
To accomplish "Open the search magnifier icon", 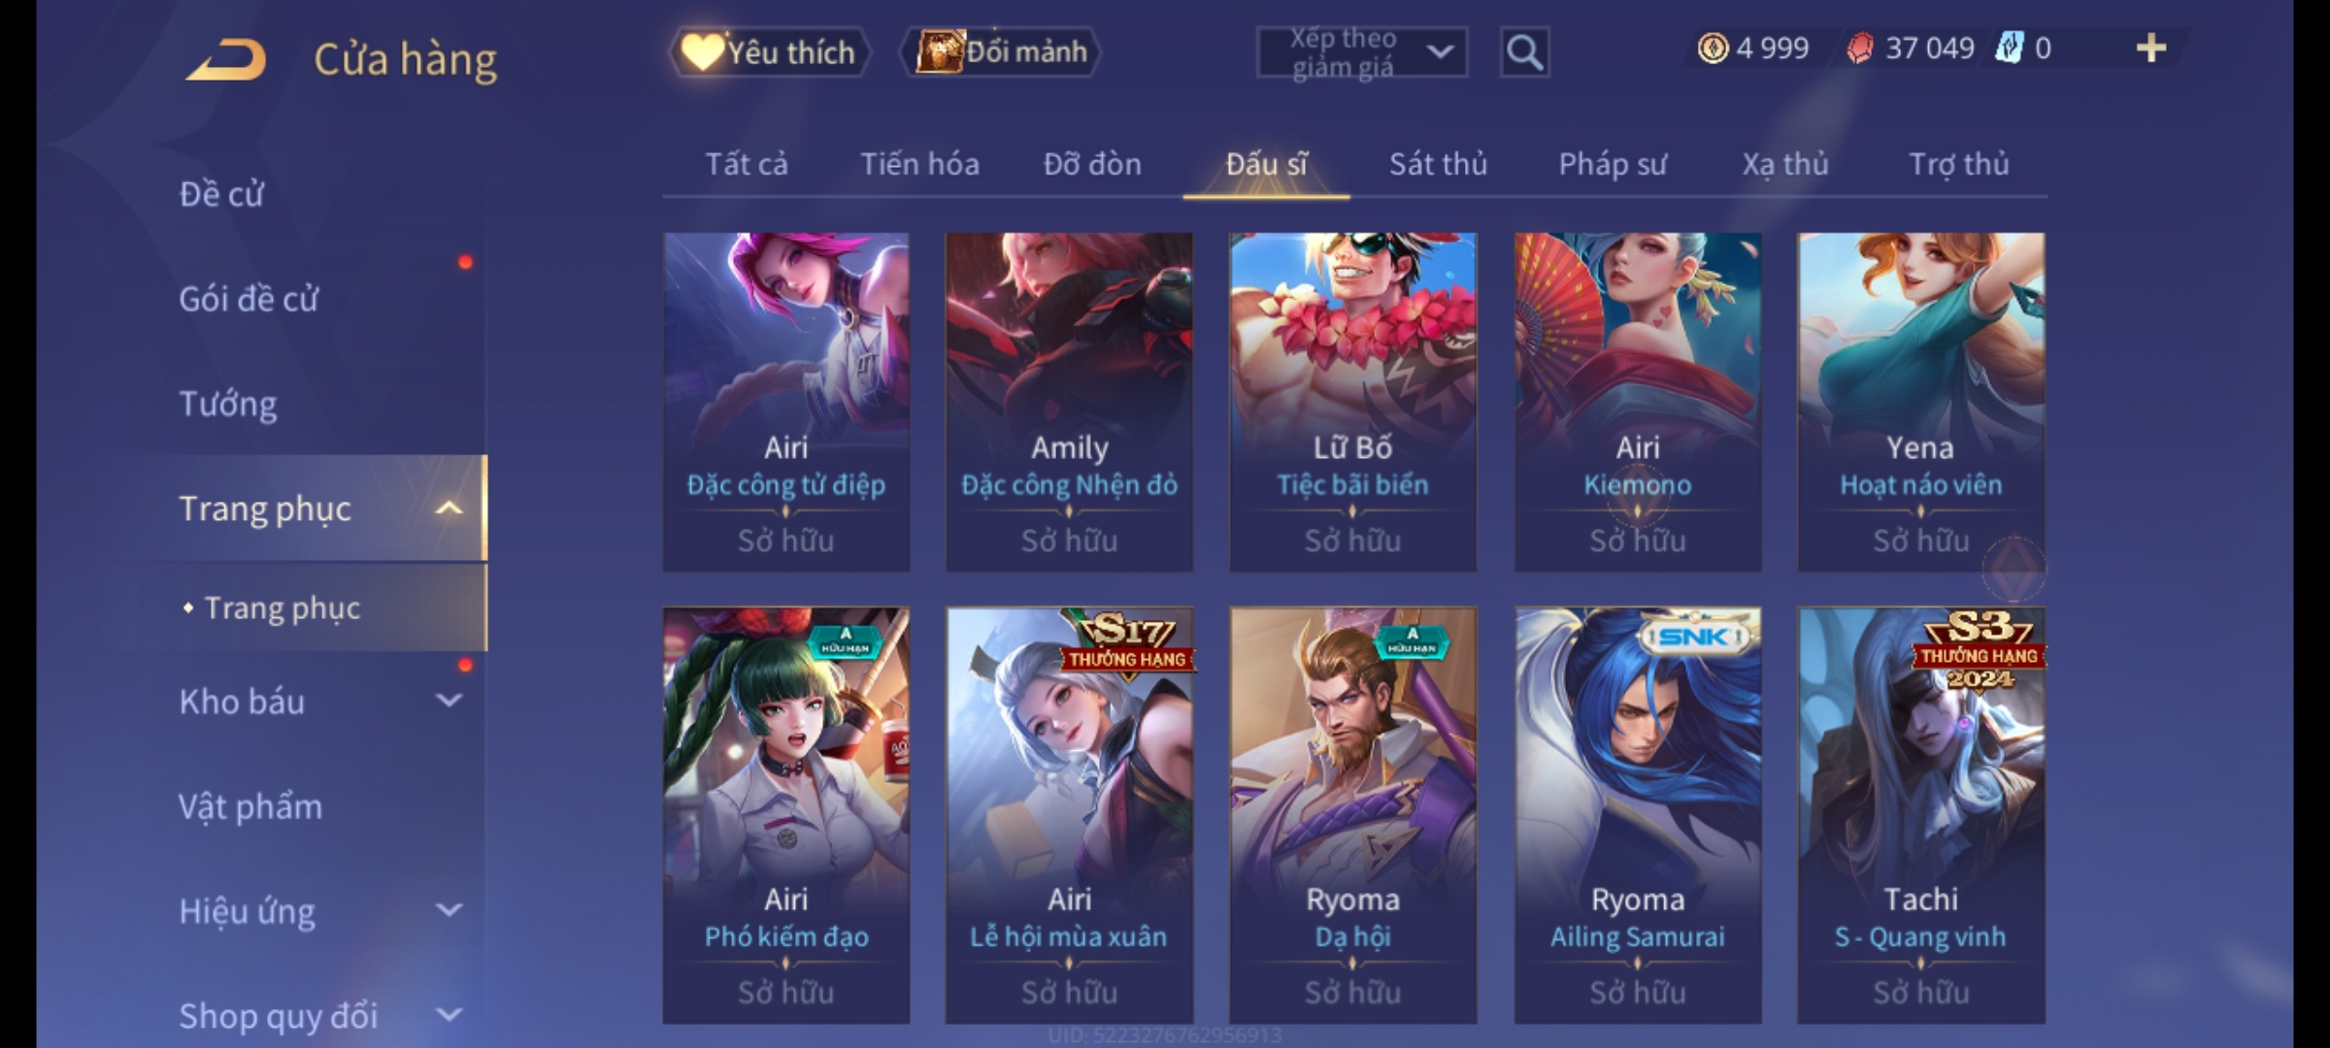I will point(1524,52).
